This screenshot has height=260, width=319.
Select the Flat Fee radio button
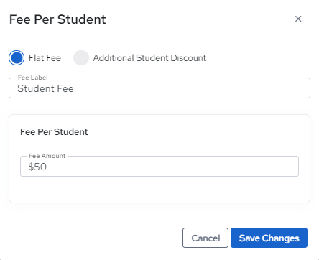tap(17, 57)
